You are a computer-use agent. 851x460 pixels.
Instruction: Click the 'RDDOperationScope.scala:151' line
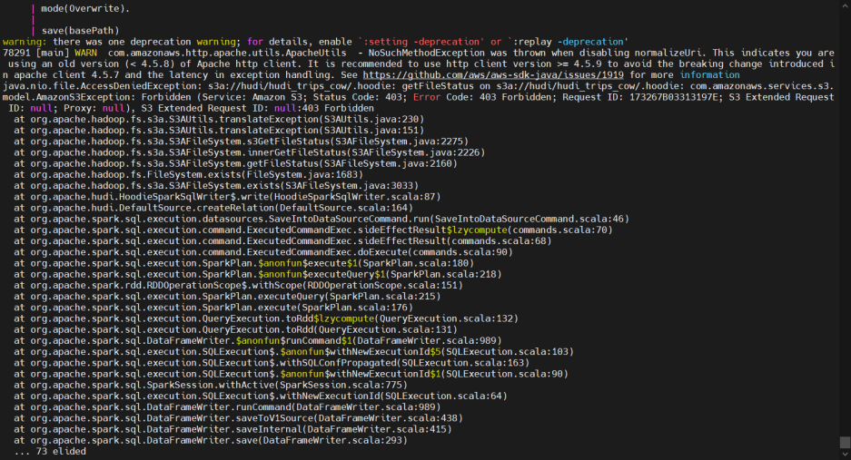(x=238, y=285)
